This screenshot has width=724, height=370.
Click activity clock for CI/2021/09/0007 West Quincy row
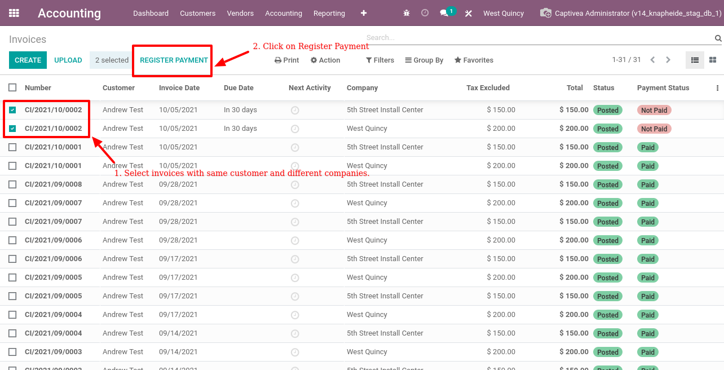[x=295, y=204]
